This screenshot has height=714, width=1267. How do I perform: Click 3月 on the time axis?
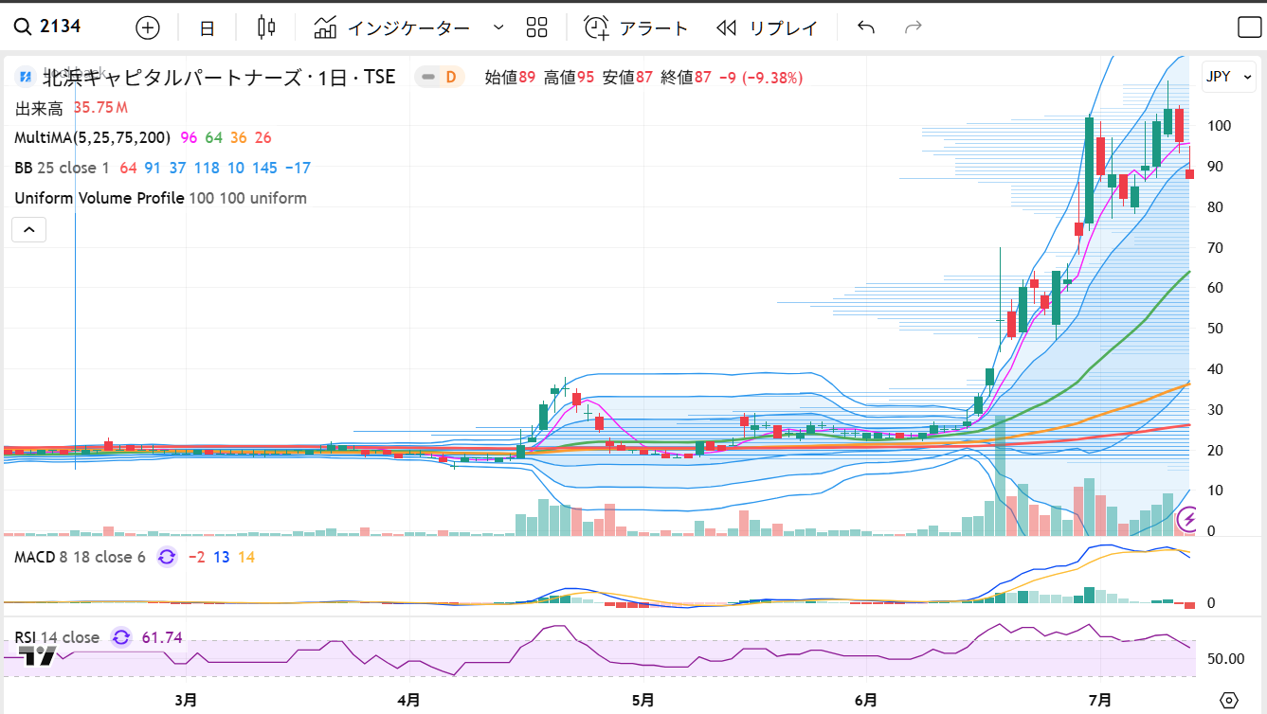click(187, 701)
